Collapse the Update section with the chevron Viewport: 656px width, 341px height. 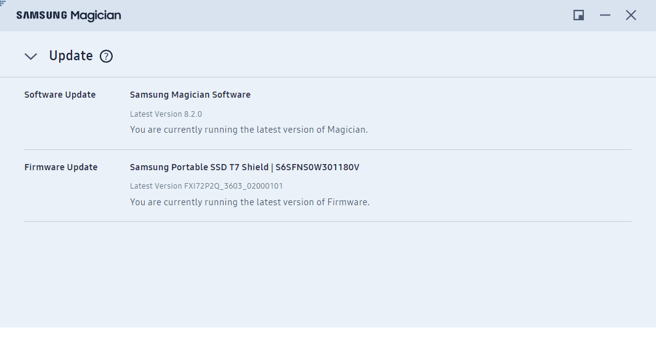[31, 57]
